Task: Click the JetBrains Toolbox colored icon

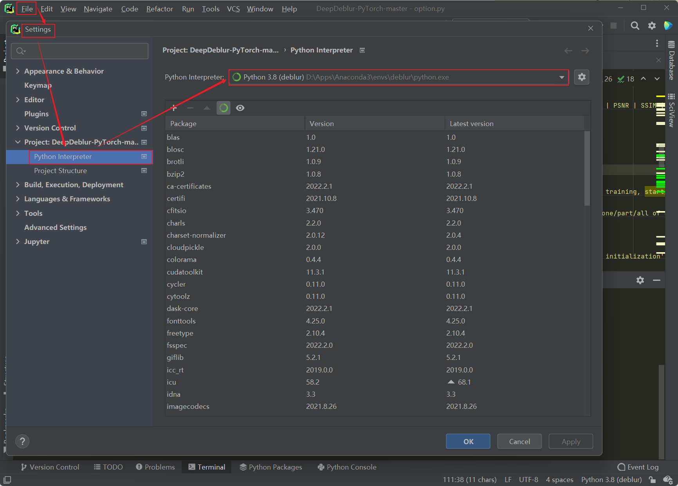Action: tap(668, 26)
